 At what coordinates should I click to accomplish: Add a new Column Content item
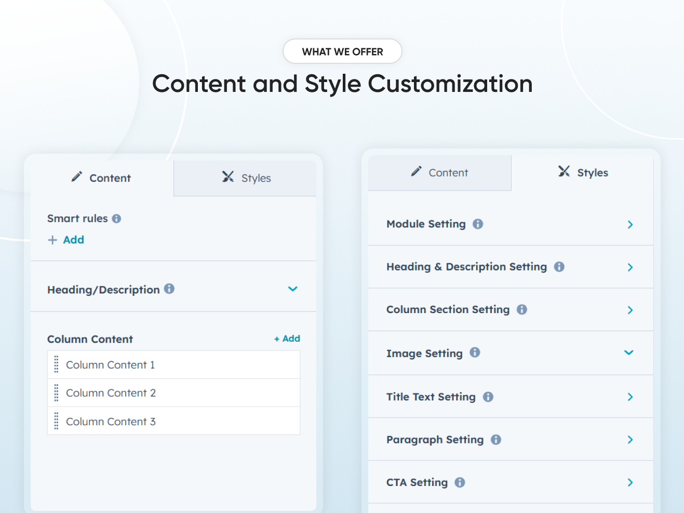[287, 339]
